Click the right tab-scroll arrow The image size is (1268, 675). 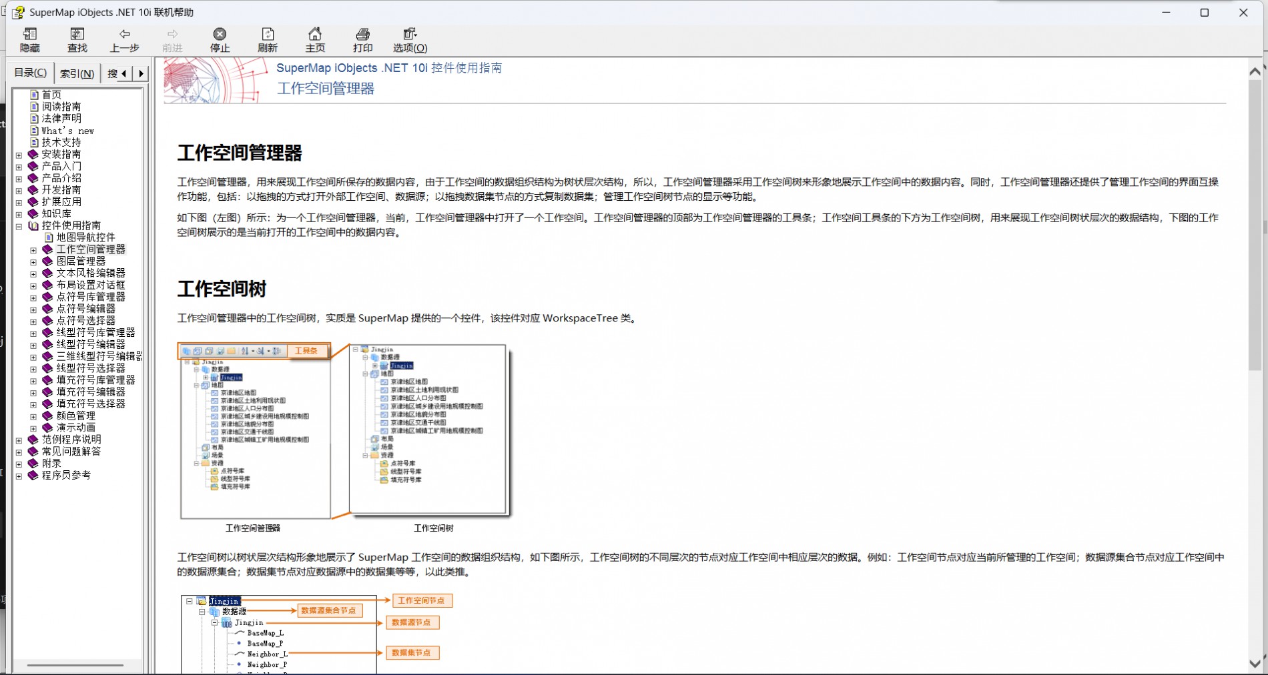[140, 73]
